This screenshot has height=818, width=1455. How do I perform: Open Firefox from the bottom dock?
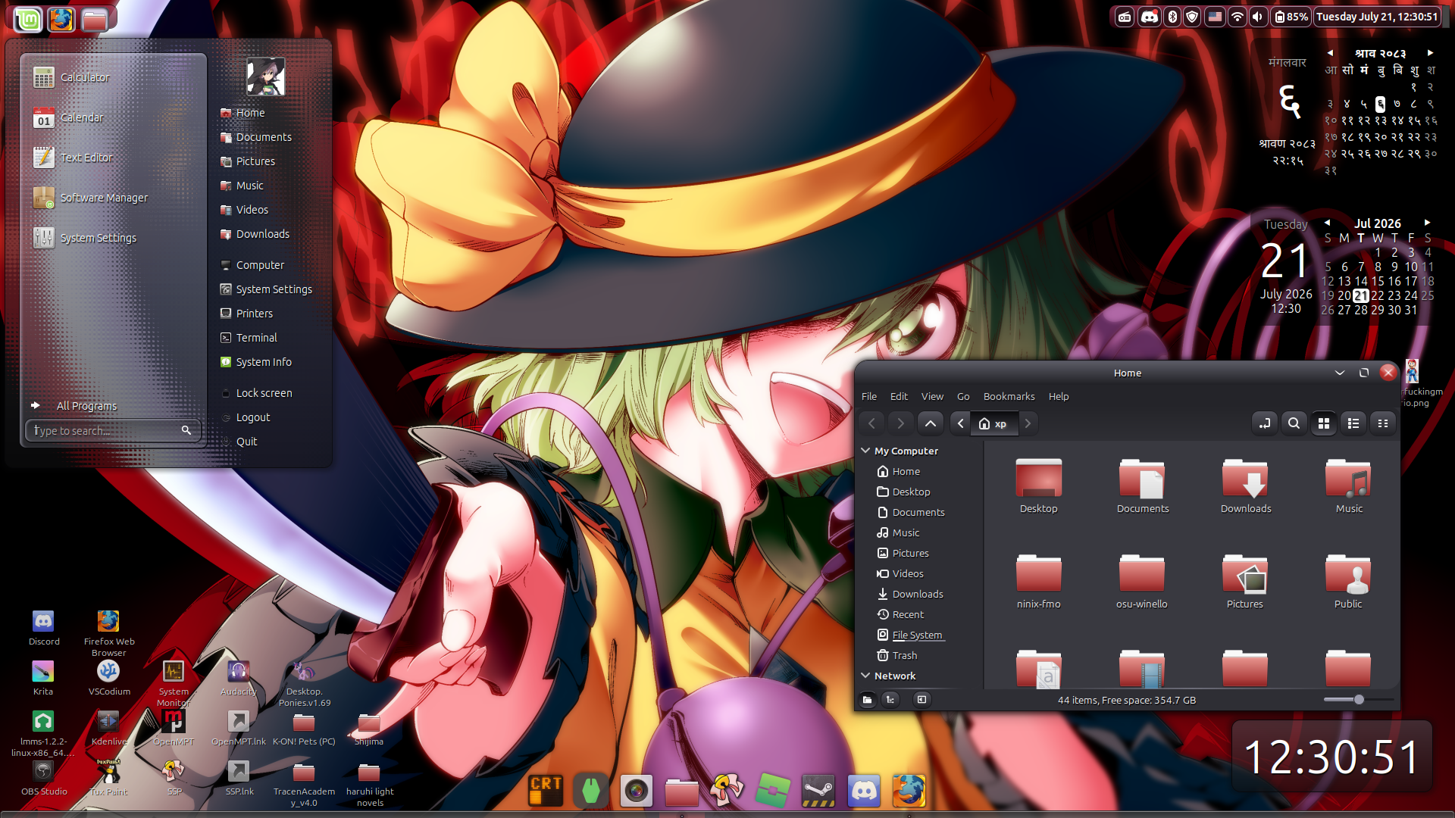[x=909, y=791]
